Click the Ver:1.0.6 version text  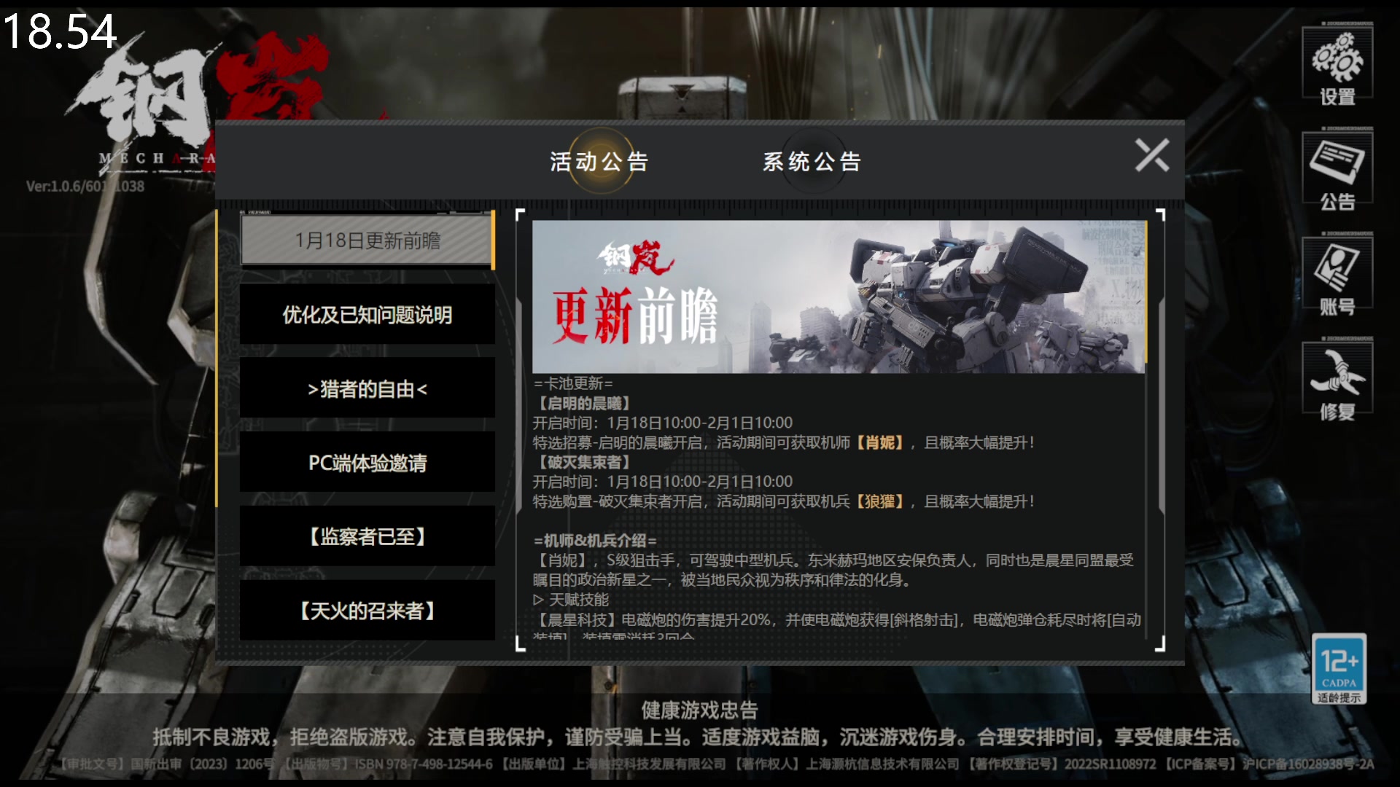click(x=85, y=186)
